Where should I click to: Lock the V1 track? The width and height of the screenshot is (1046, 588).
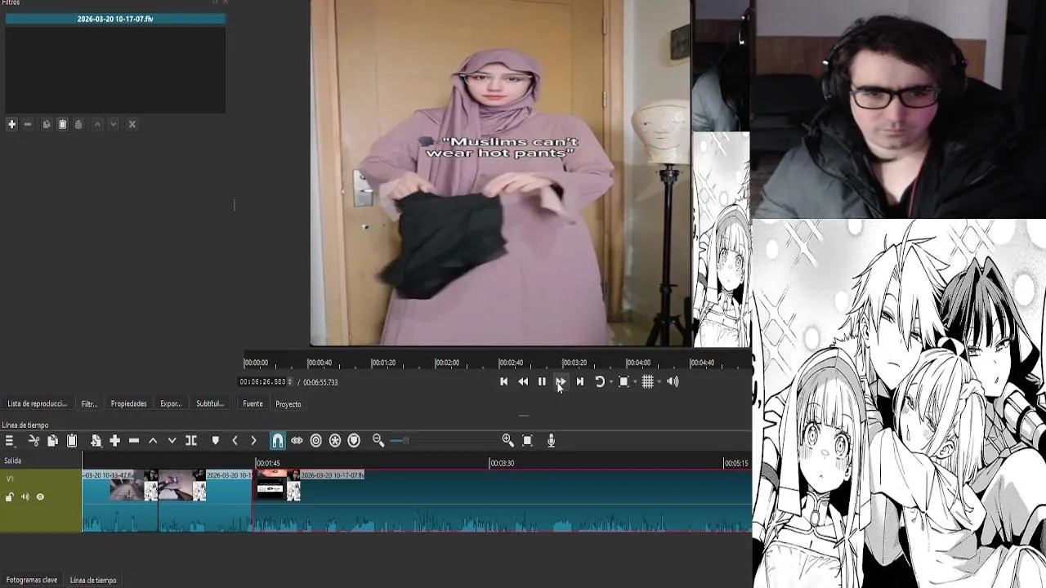pos(10,497)
